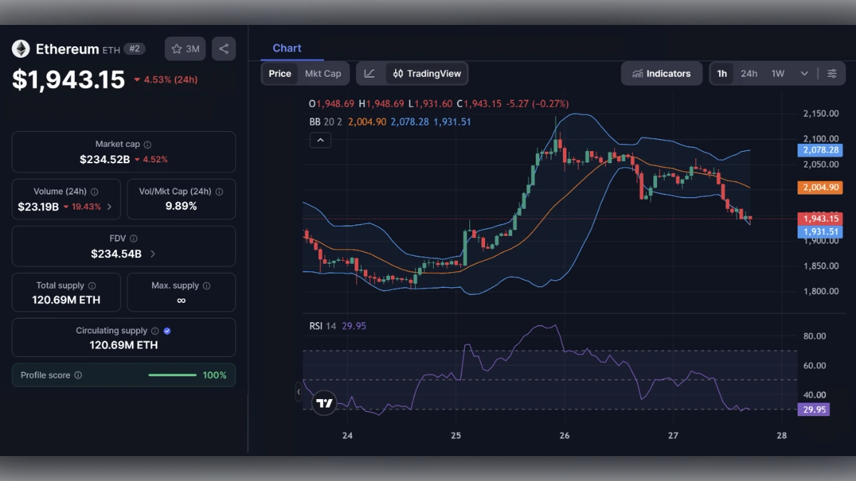Click the Profile score progress bar
The width and height of the screenshot is (856, 481).
click(172, 375)
